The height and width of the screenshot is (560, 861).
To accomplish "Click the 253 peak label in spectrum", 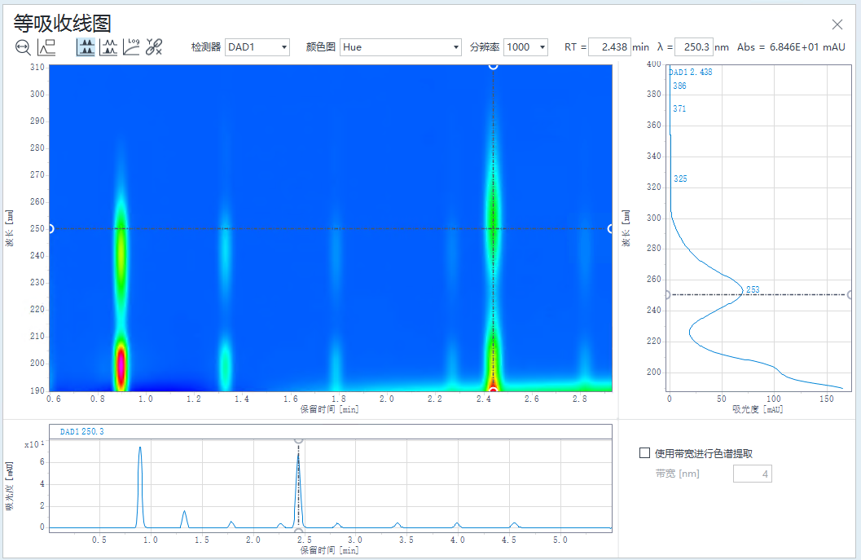I will tap(753, 289).
